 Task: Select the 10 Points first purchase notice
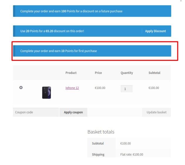coord(59,51)
